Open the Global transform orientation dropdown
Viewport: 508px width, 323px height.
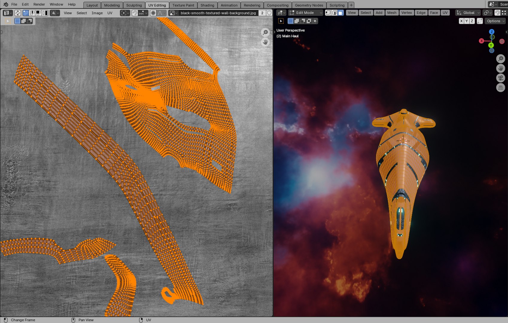(x=468, y=13)
